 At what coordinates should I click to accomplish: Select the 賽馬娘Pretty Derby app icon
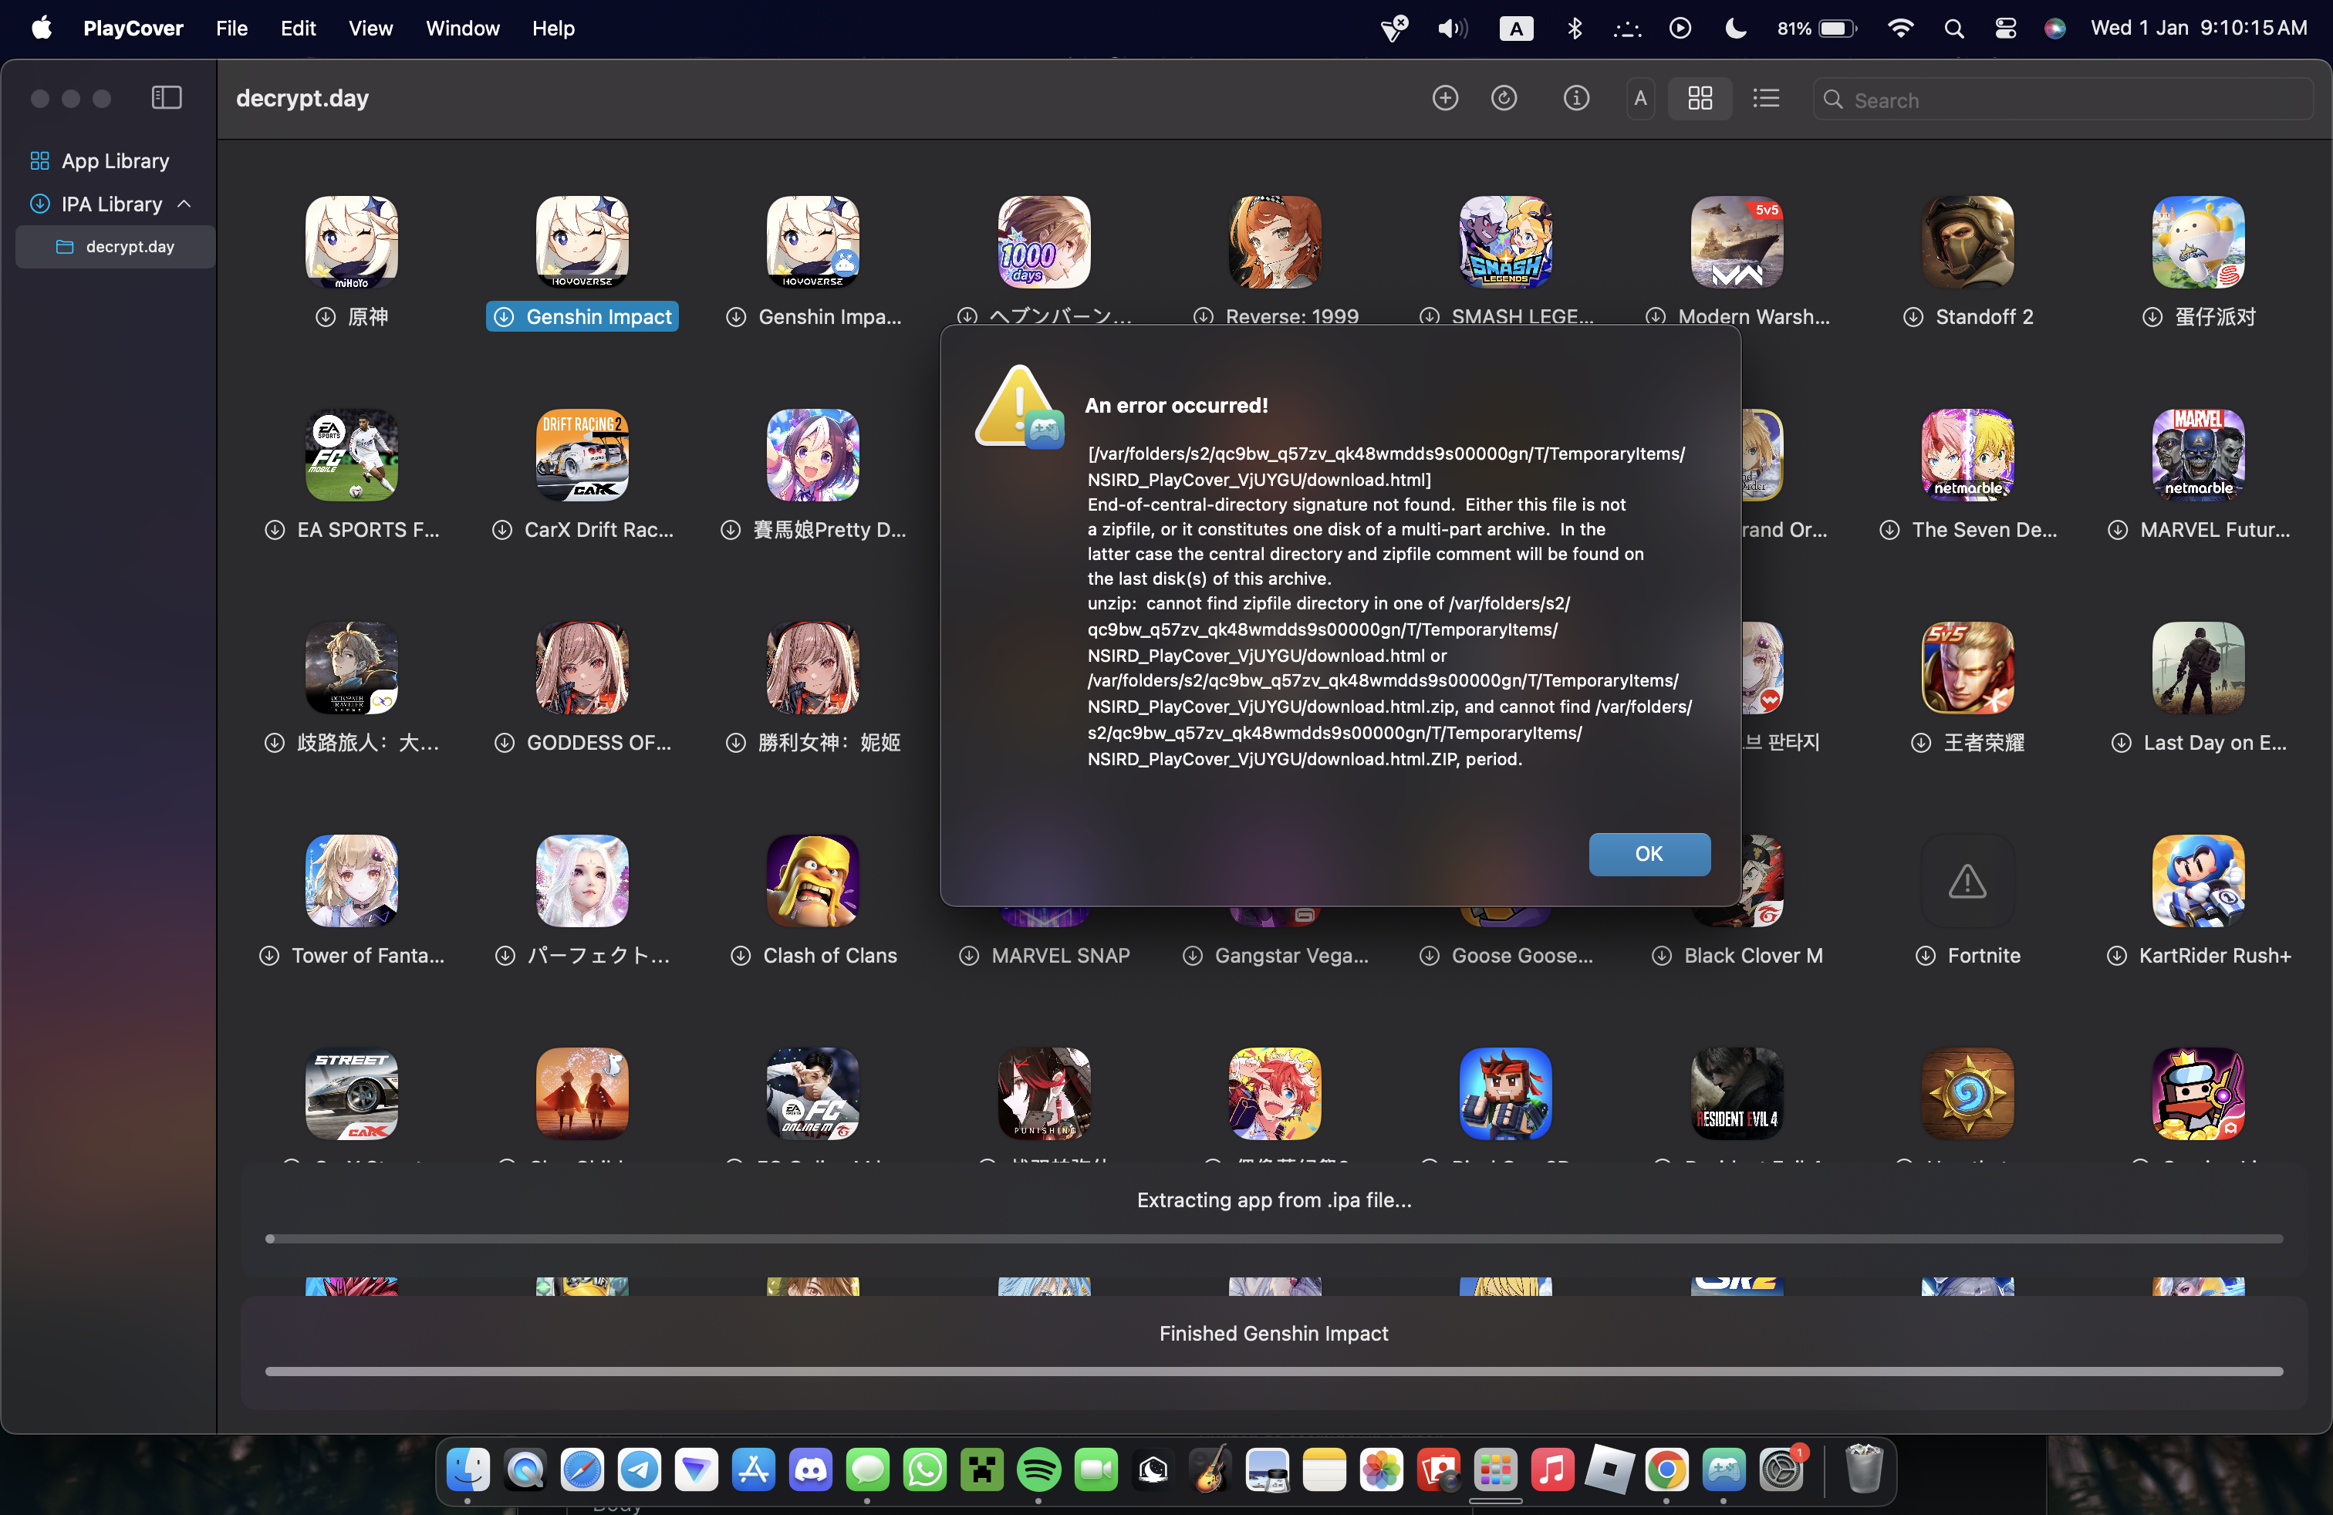[812, 454]
